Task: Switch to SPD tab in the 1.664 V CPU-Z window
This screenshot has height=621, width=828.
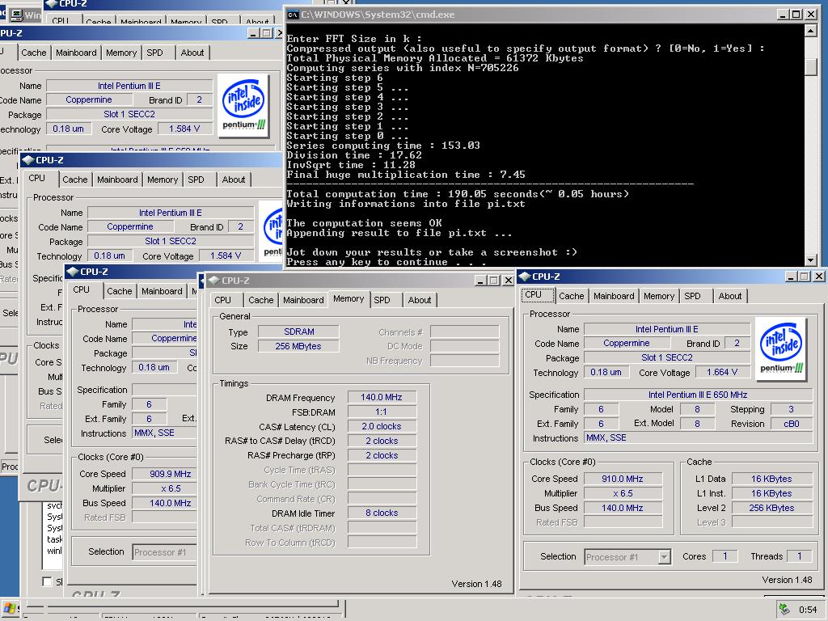Action: [x=692, y=296]
